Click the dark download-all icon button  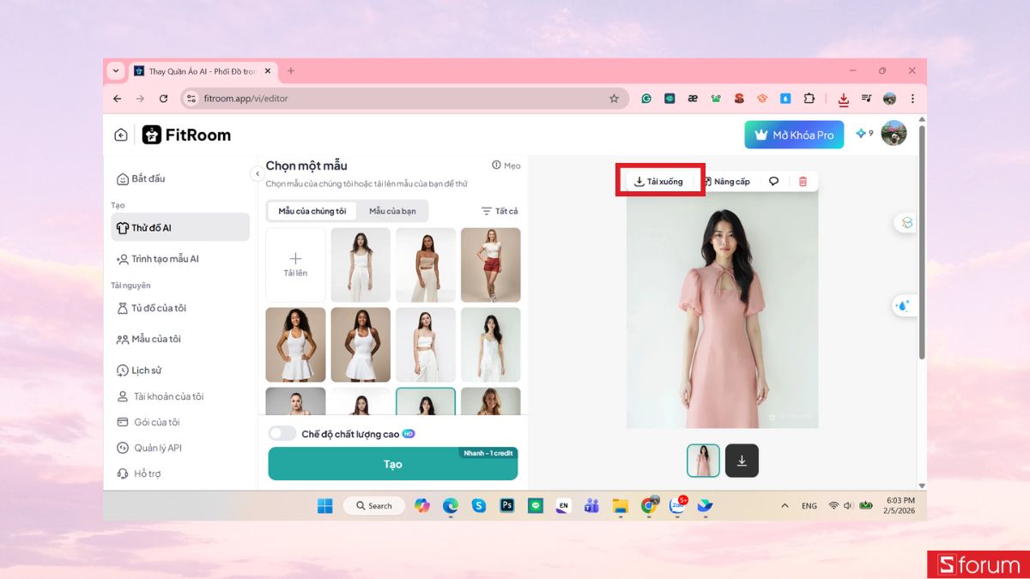click(x=742, y=461)
